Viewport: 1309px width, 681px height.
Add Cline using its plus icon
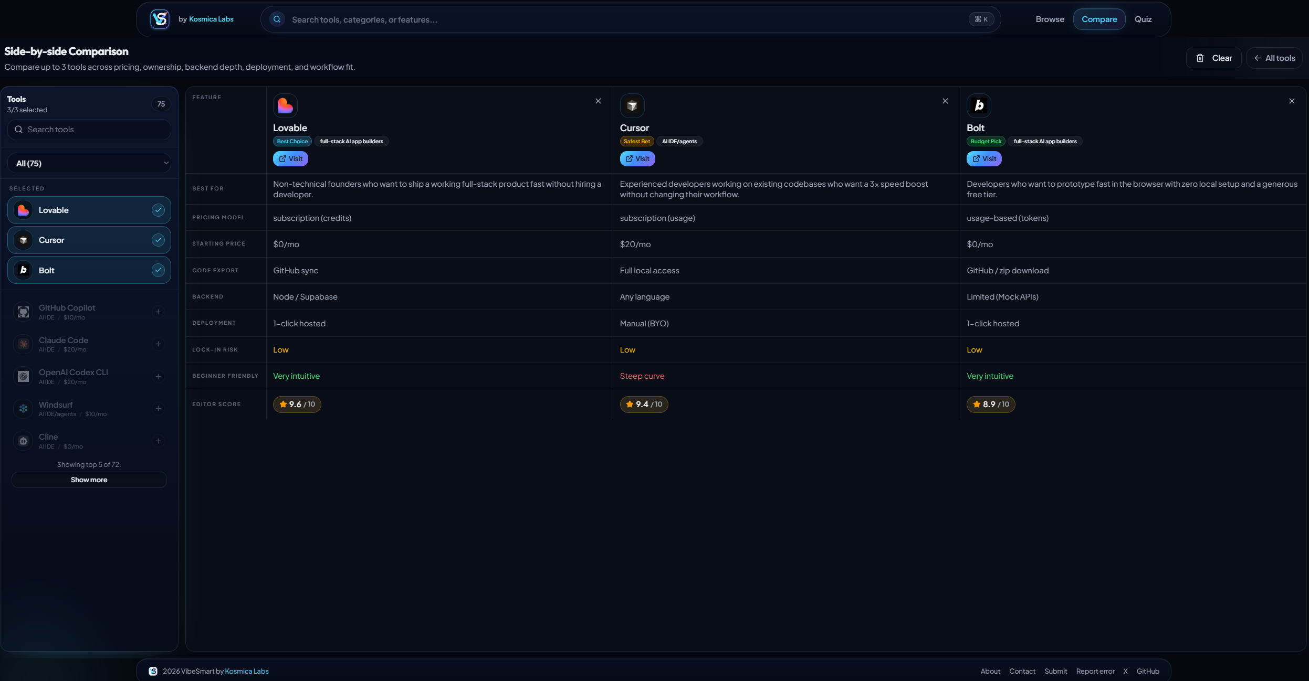click(158, 441)
